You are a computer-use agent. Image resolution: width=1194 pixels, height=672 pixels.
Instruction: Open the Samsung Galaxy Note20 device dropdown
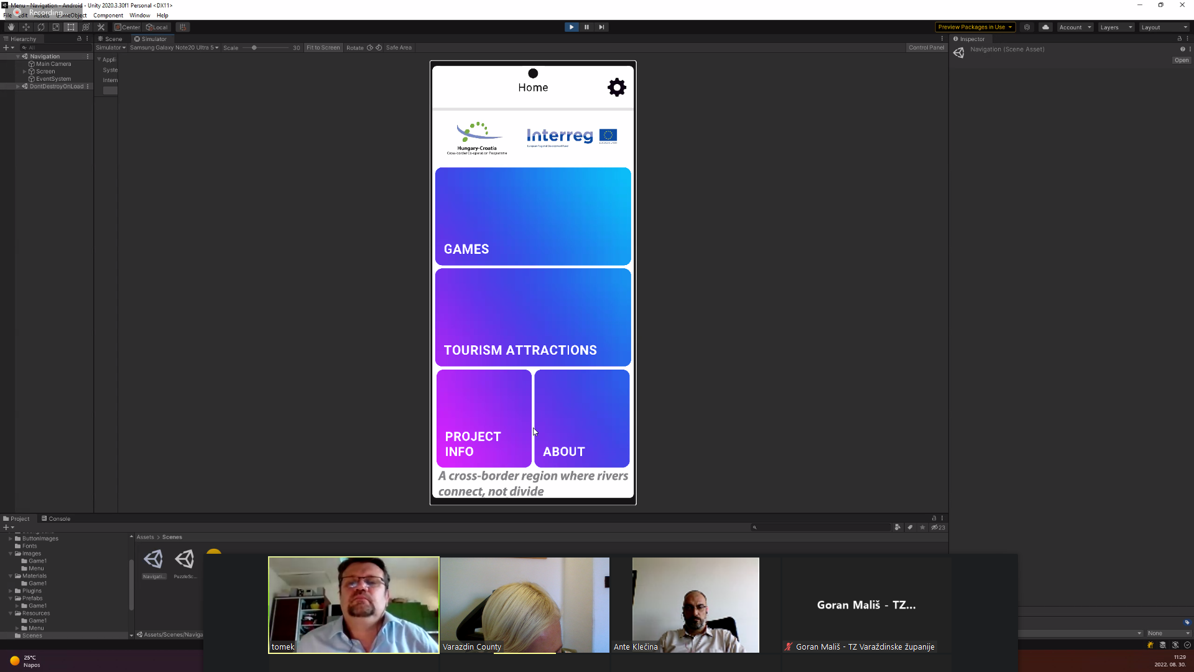tap(174, 48)
